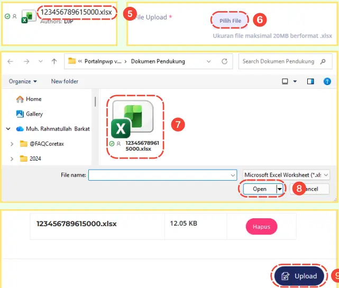
Task: Open the File name history dropdown
Action: pyautogui.click(x=233, y=175)
